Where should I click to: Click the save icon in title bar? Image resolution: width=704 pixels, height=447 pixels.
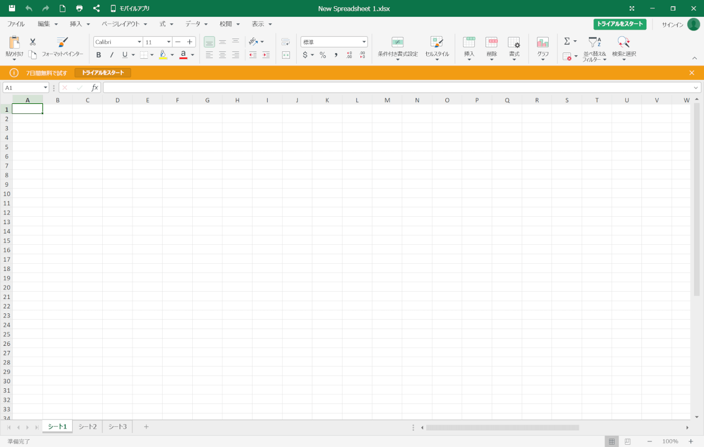[12, 8]
